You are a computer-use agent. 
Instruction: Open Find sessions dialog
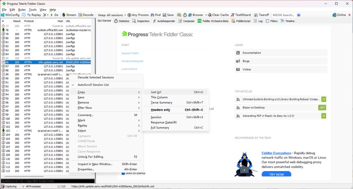pyautogui.click(x=156, y=15)
